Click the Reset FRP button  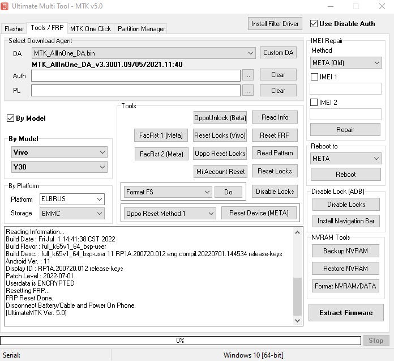point(275,135)
